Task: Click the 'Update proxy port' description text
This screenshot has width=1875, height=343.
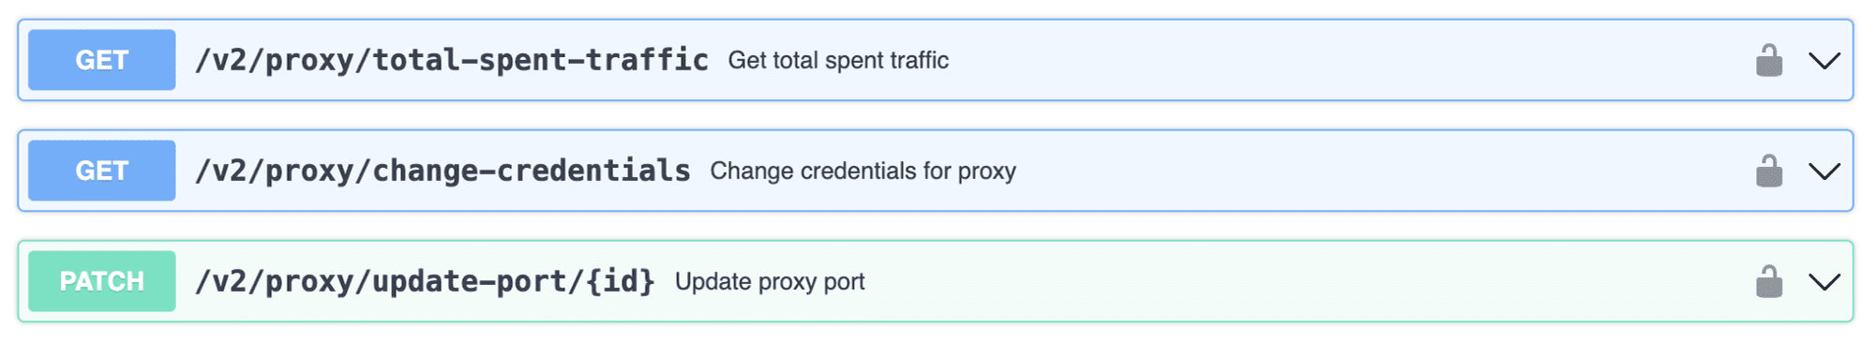Action: pyautogui.click(x=770, y=281)
